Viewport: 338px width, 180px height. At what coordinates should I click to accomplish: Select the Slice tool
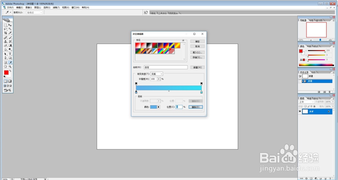tap(10, 33)
